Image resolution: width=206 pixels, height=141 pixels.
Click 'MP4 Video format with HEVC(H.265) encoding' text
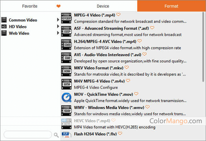click(x=115, y=127)
